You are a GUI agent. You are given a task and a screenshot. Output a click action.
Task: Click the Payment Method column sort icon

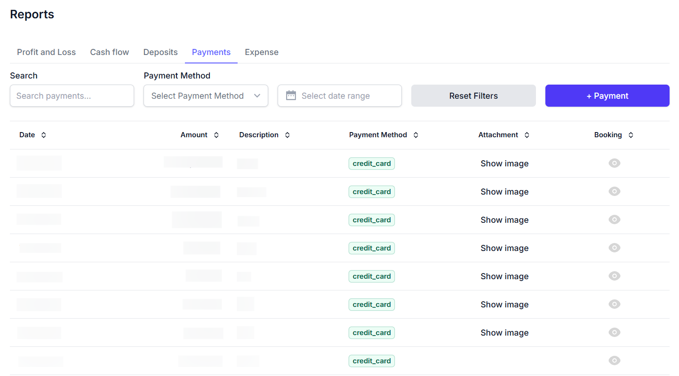416,135
